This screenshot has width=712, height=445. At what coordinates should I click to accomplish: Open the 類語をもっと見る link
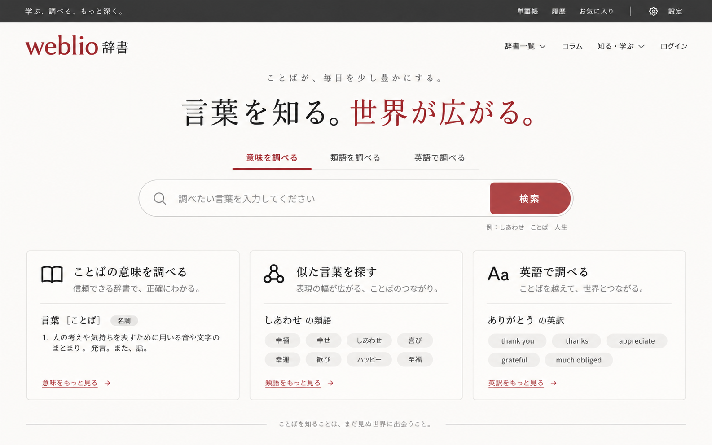click(293, 383)
